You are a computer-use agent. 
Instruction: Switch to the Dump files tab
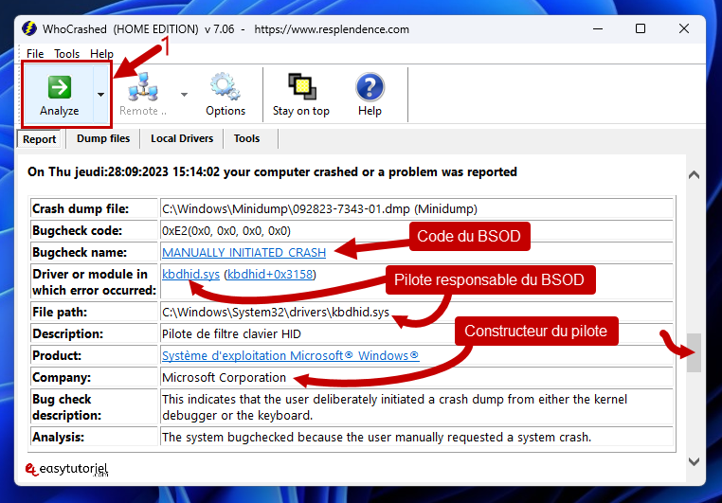[103, 138]
